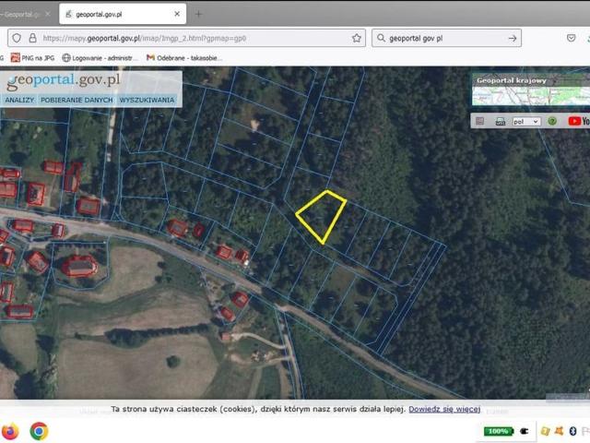Screen dimensions: 590x443
Task: Open the Pocket save icon
Action: 572,38
